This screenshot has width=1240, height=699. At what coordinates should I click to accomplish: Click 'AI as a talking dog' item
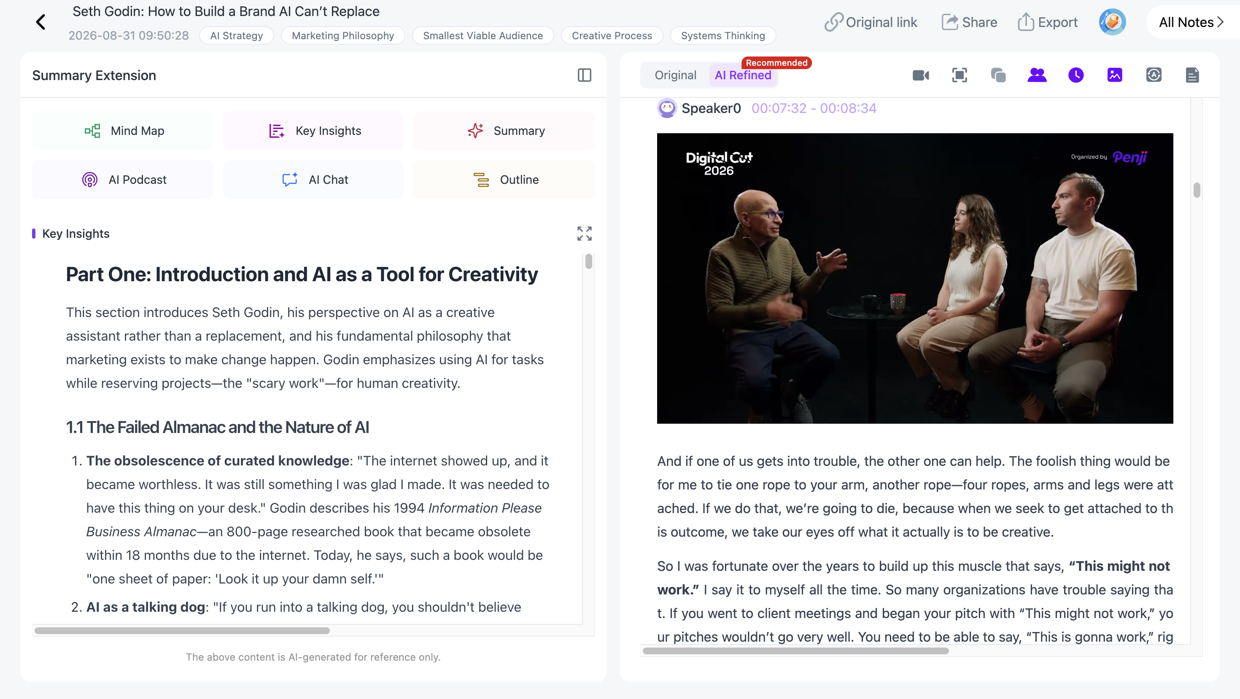tap(146, 607)
